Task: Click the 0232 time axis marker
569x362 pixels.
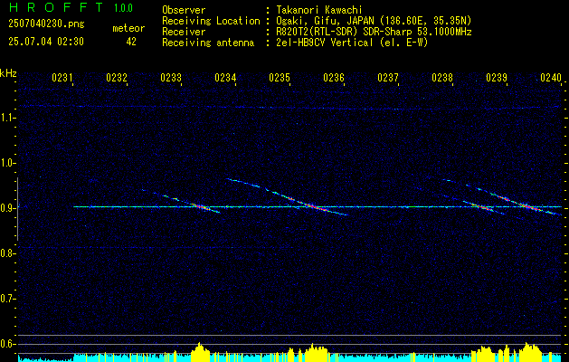Action: 117,78
